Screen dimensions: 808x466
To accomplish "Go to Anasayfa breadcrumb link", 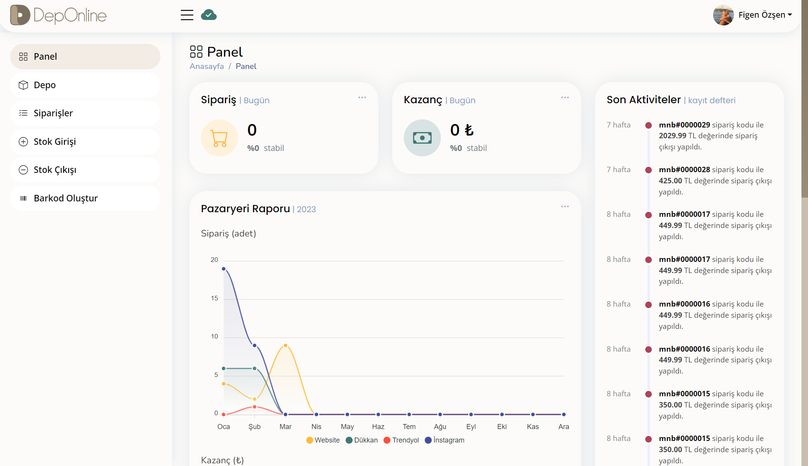I will 207,66.
